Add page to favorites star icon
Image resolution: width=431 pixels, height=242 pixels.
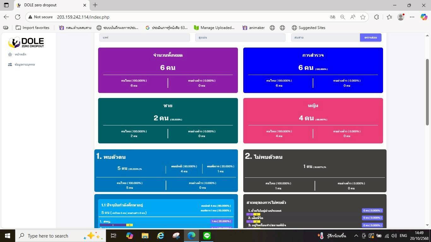coord(363,17)
